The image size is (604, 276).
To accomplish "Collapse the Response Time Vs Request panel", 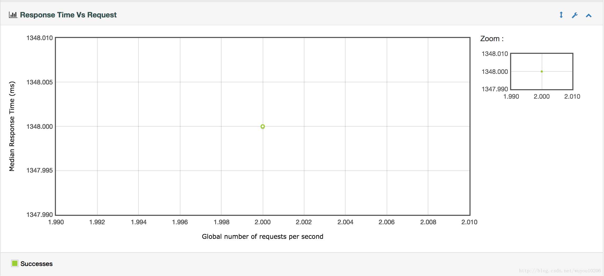I will pos(589,16).
